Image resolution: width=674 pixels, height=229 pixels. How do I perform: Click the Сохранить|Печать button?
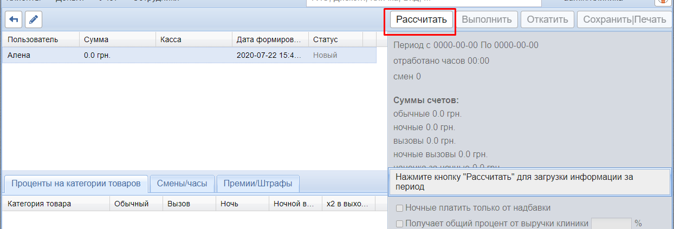tap(624, 20)
